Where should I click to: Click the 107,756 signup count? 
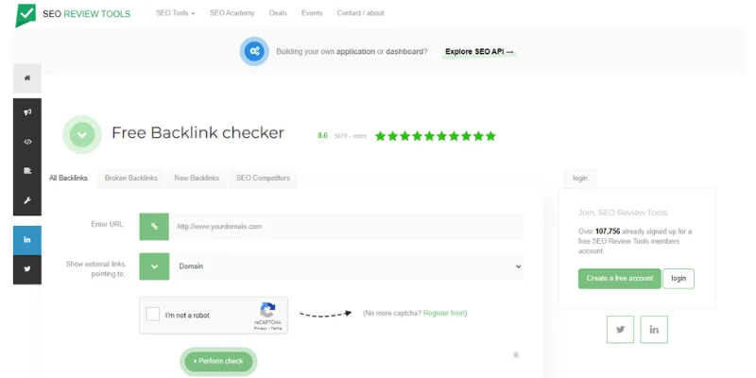click(x=608, y=232)
